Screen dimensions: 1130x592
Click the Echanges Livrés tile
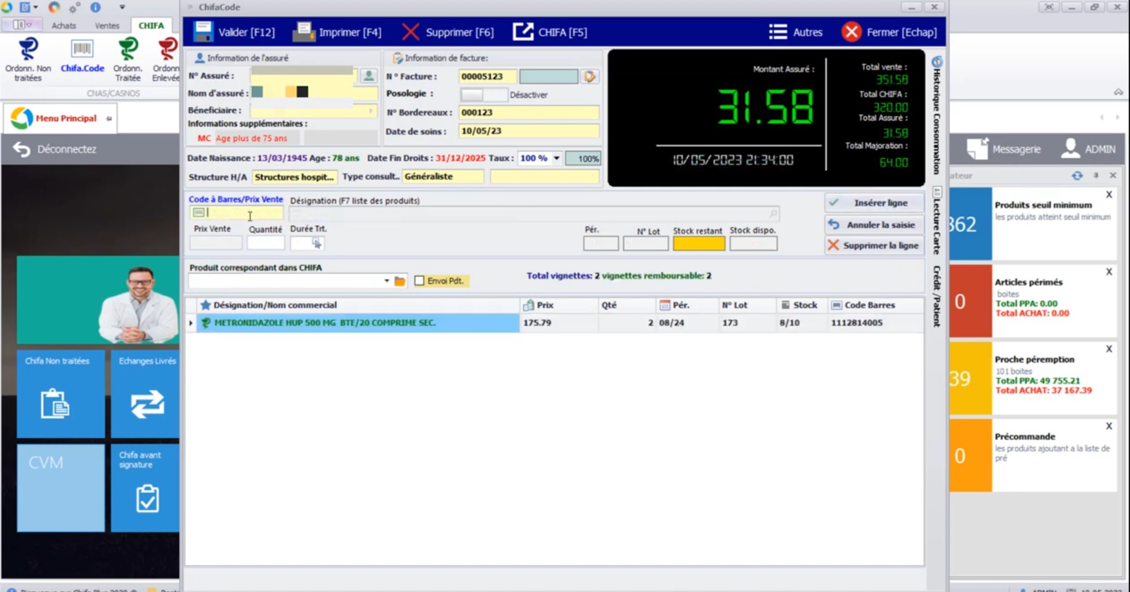pos(145,394)
